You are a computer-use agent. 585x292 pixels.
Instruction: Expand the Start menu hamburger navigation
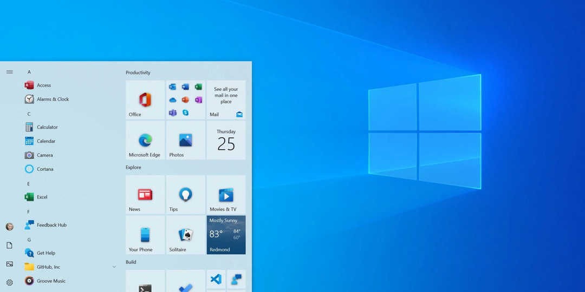click(x=9, y=72)
